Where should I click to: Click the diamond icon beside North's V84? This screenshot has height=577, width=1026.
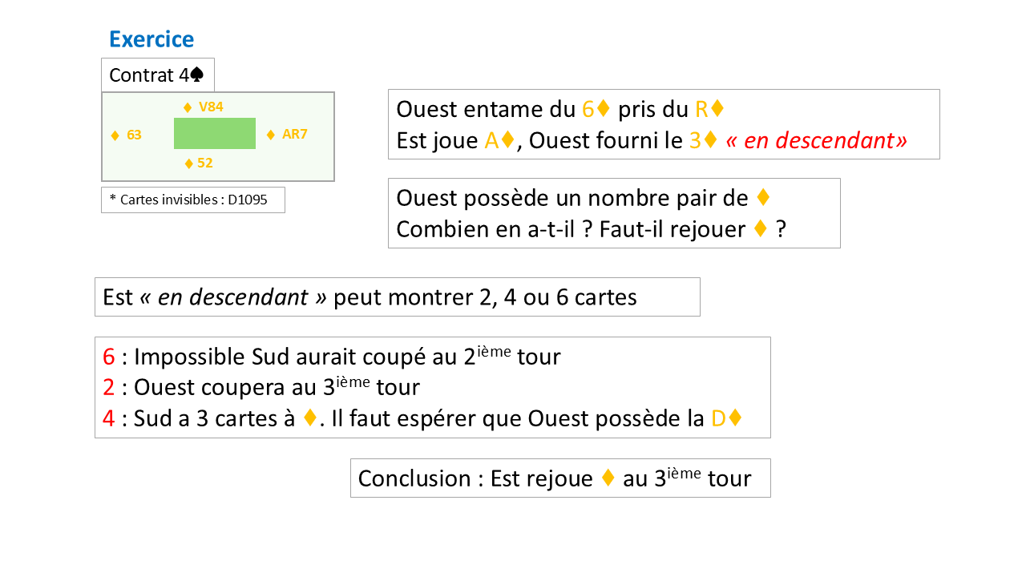pos(188,107)
